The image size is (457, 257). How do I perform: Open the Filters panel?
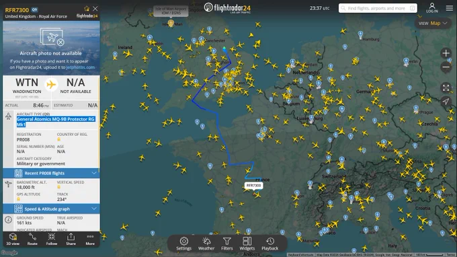pos(226,244)
